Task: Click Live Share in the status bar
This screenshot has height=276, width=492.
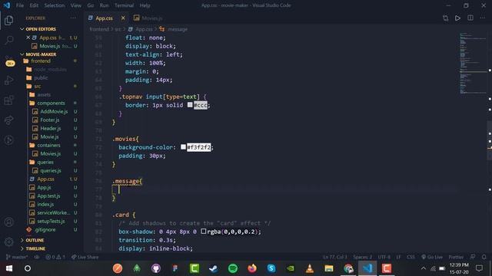Action: tap(85, 257)
